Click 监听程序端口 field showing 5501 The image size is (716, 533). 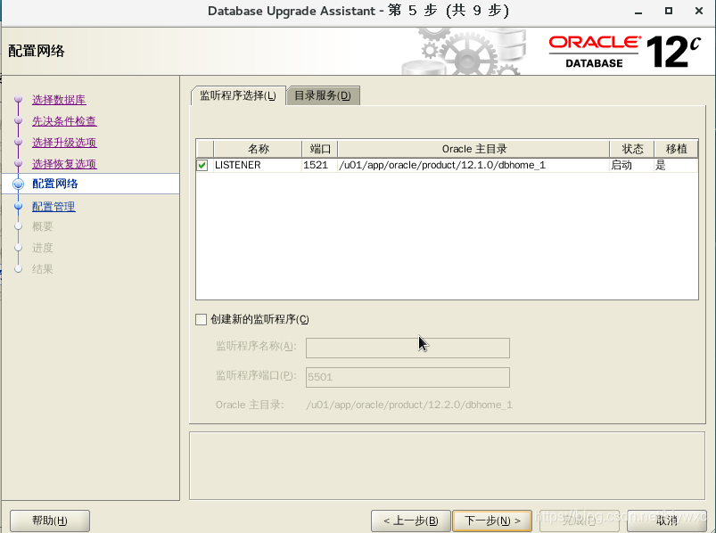pos(407,377)
